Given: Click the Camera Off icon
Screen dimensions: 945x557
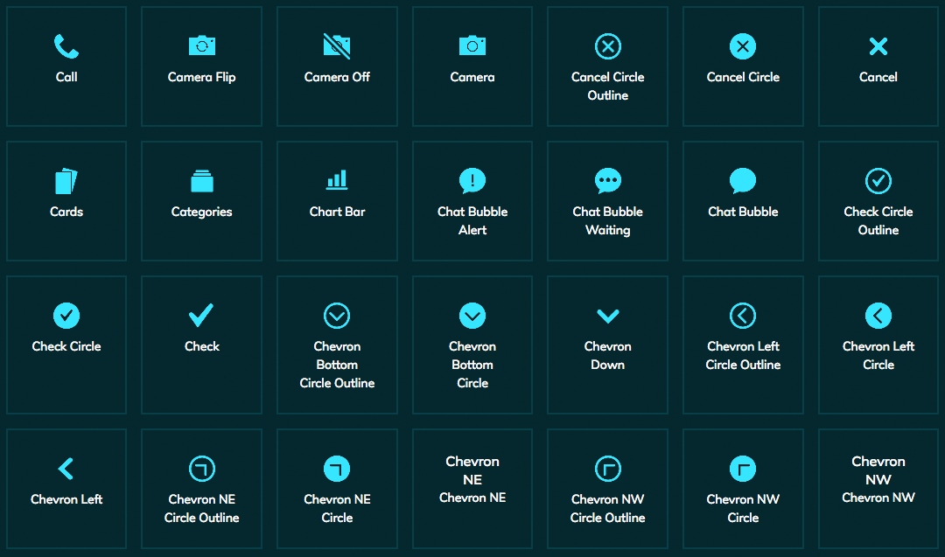Looking at the screenshot, I should (337, 45).
